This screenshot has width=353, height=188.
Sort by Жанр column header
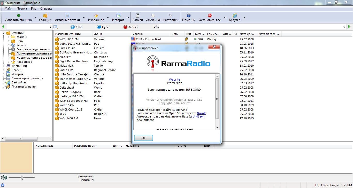click(112, 34)
